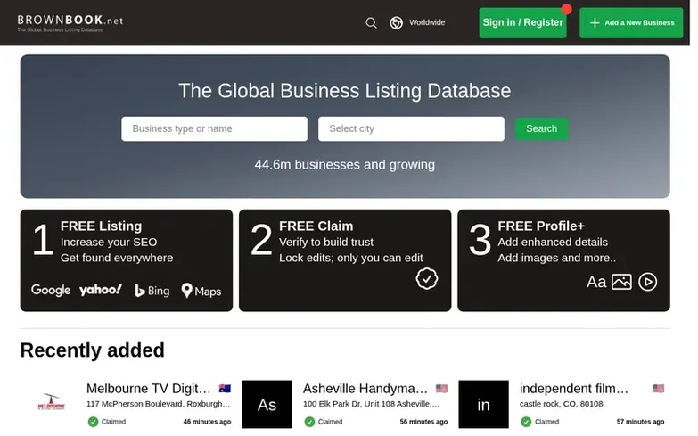
Task: Focus the Business type or name field
Action: [x=217, y=130]
